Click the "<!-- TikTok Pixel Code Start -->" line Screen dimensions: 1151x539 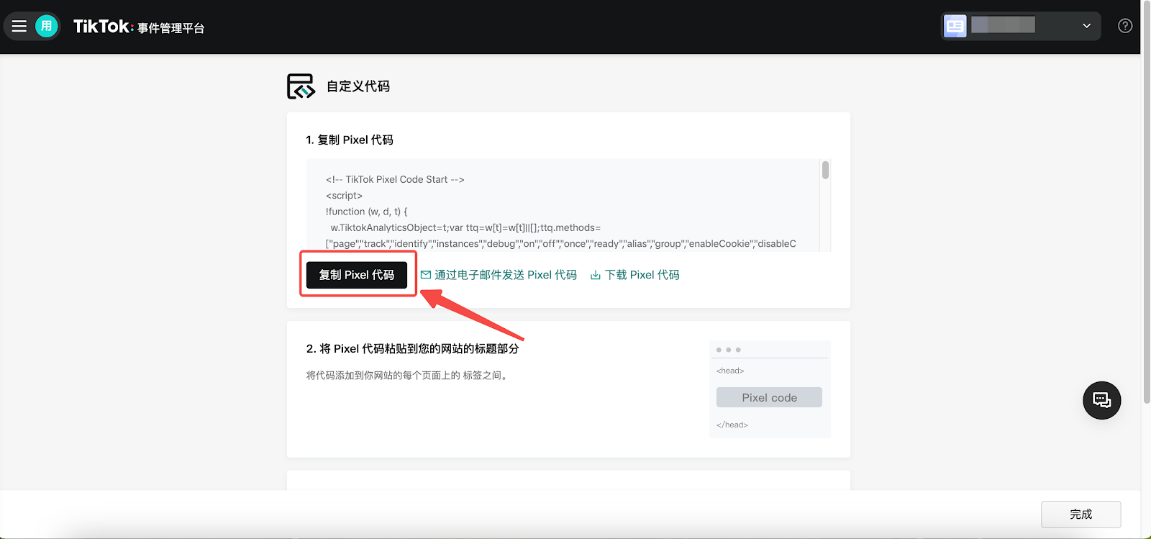pyautogui.click(x=395, y=179)
